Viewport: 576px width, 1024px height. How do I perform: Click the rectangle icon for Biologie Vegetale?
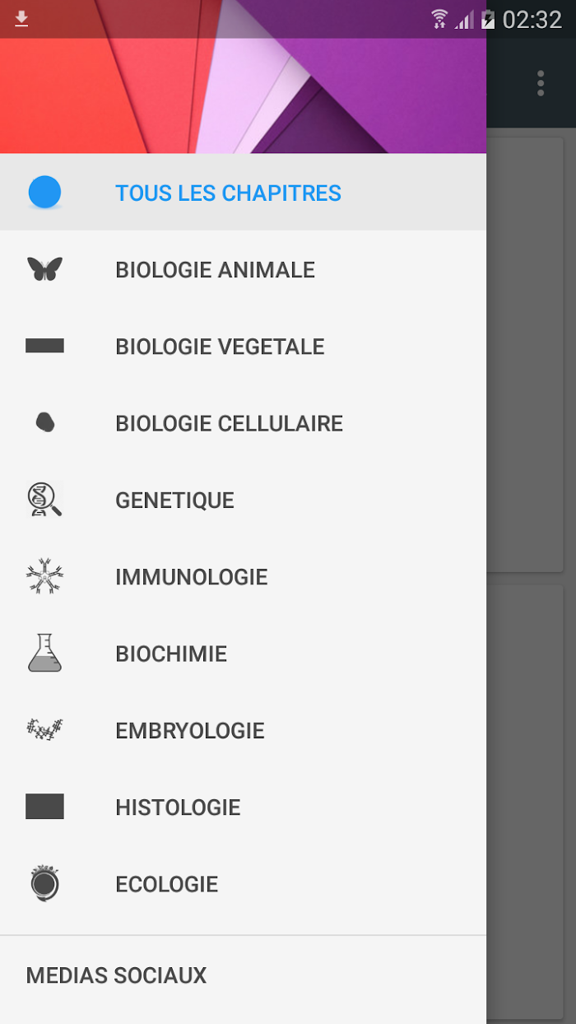44,346
